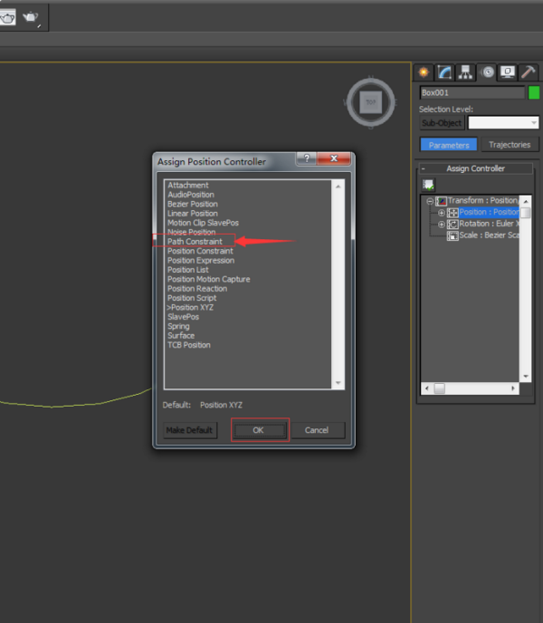
Task: Select Surface controller entry
Action: pos(181,336)
